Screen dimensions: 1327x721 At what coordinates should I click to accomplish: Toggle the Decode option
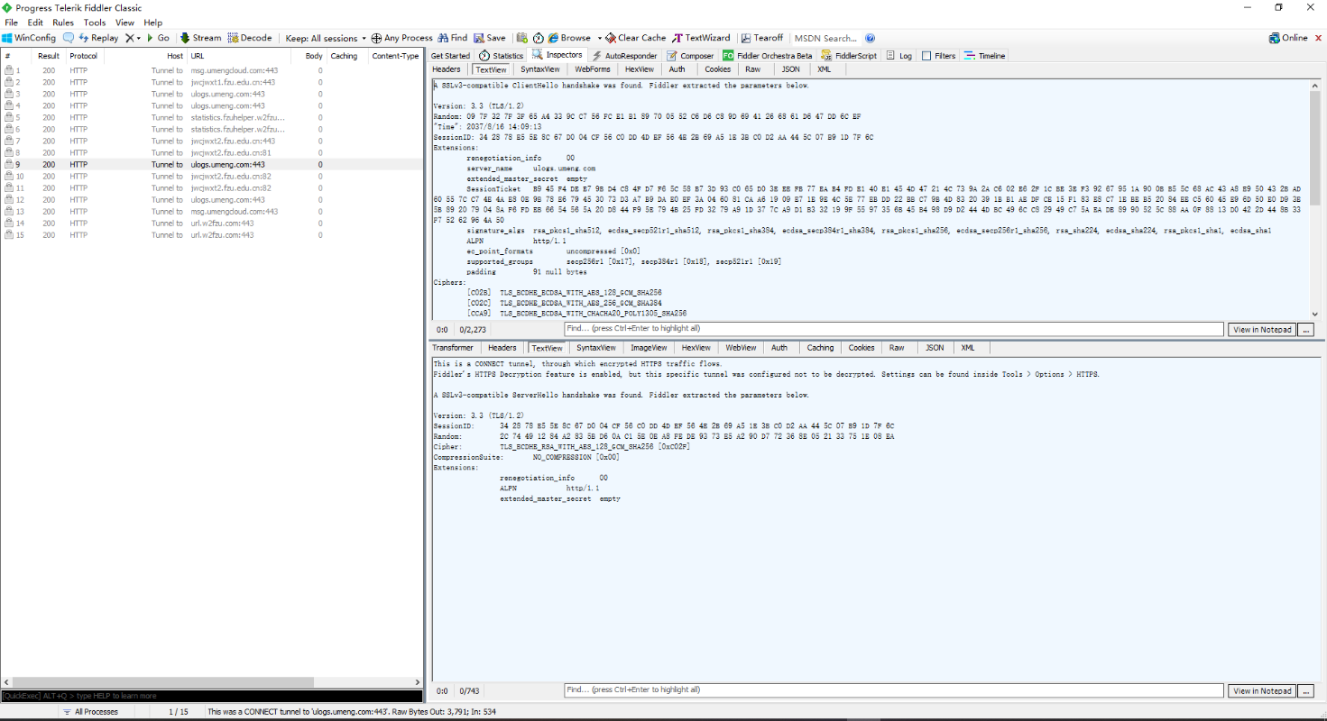(x=249, y=38)
